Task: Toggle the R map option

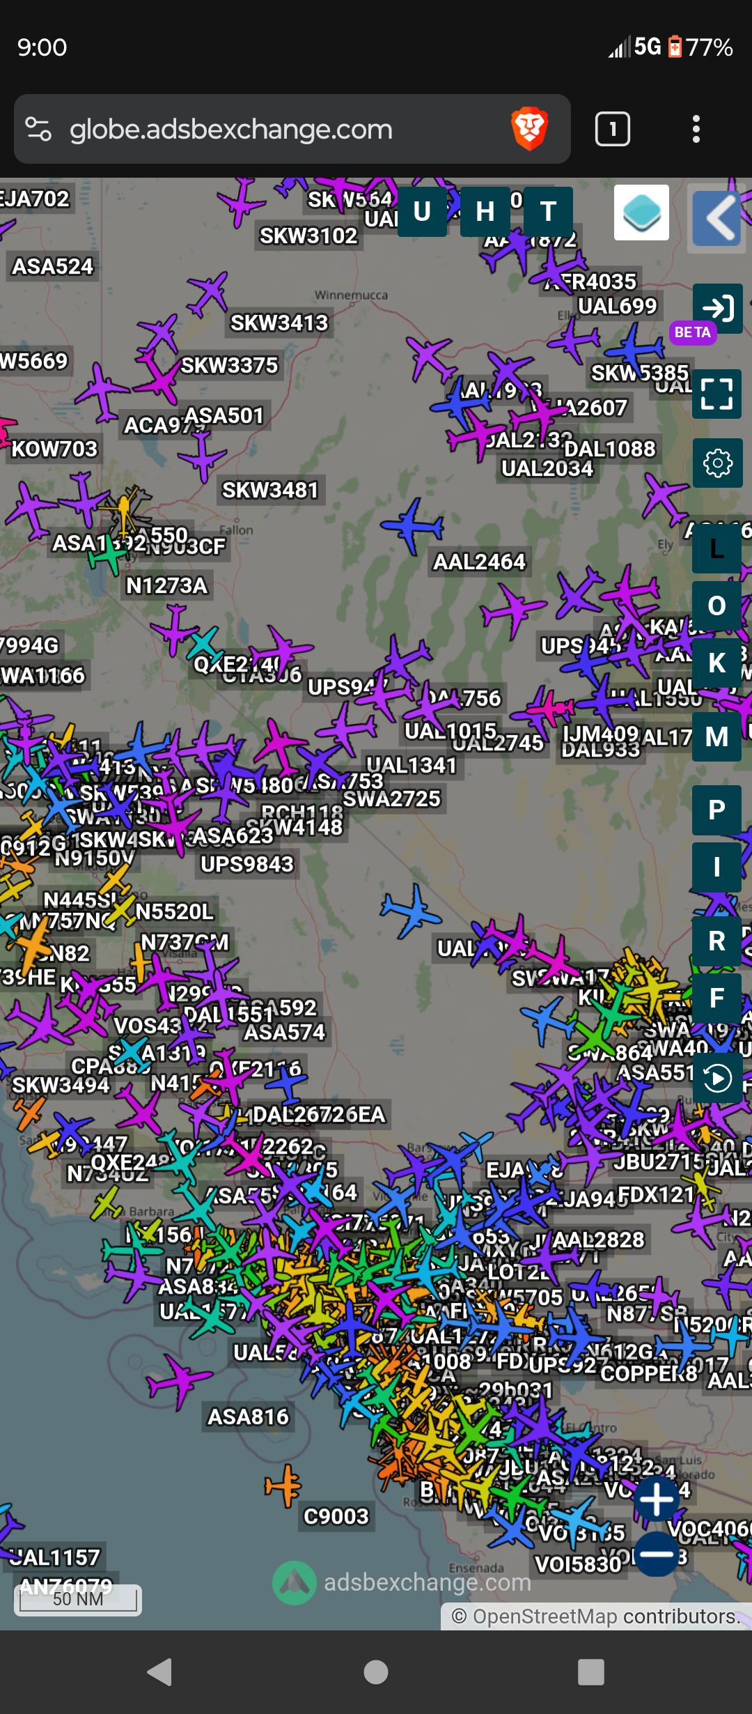Action: pyautogui.click(x=716, y=941)
